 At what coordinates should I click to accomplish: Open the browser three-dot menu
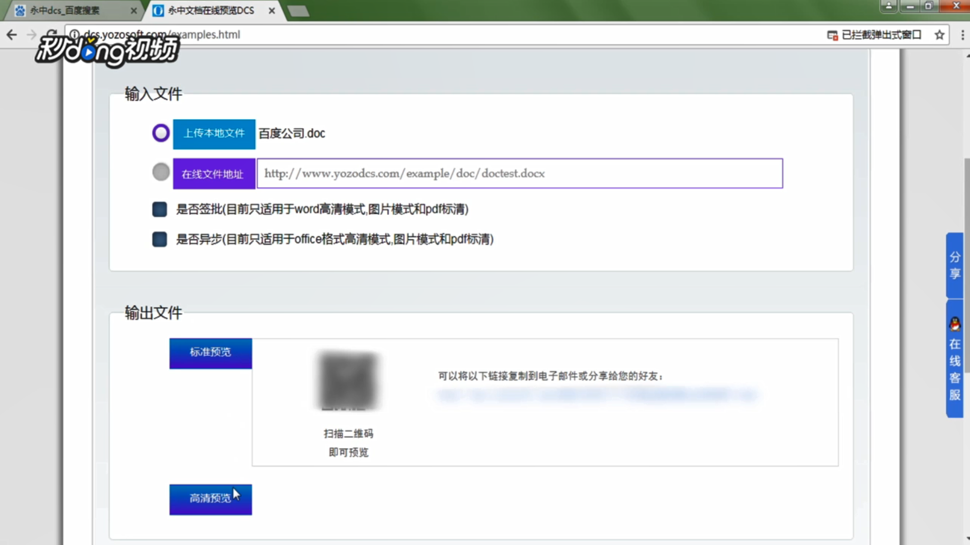962,35
